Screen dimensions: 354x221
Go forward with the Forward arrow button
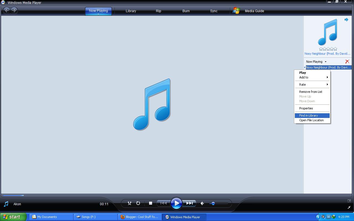[14, 10]
